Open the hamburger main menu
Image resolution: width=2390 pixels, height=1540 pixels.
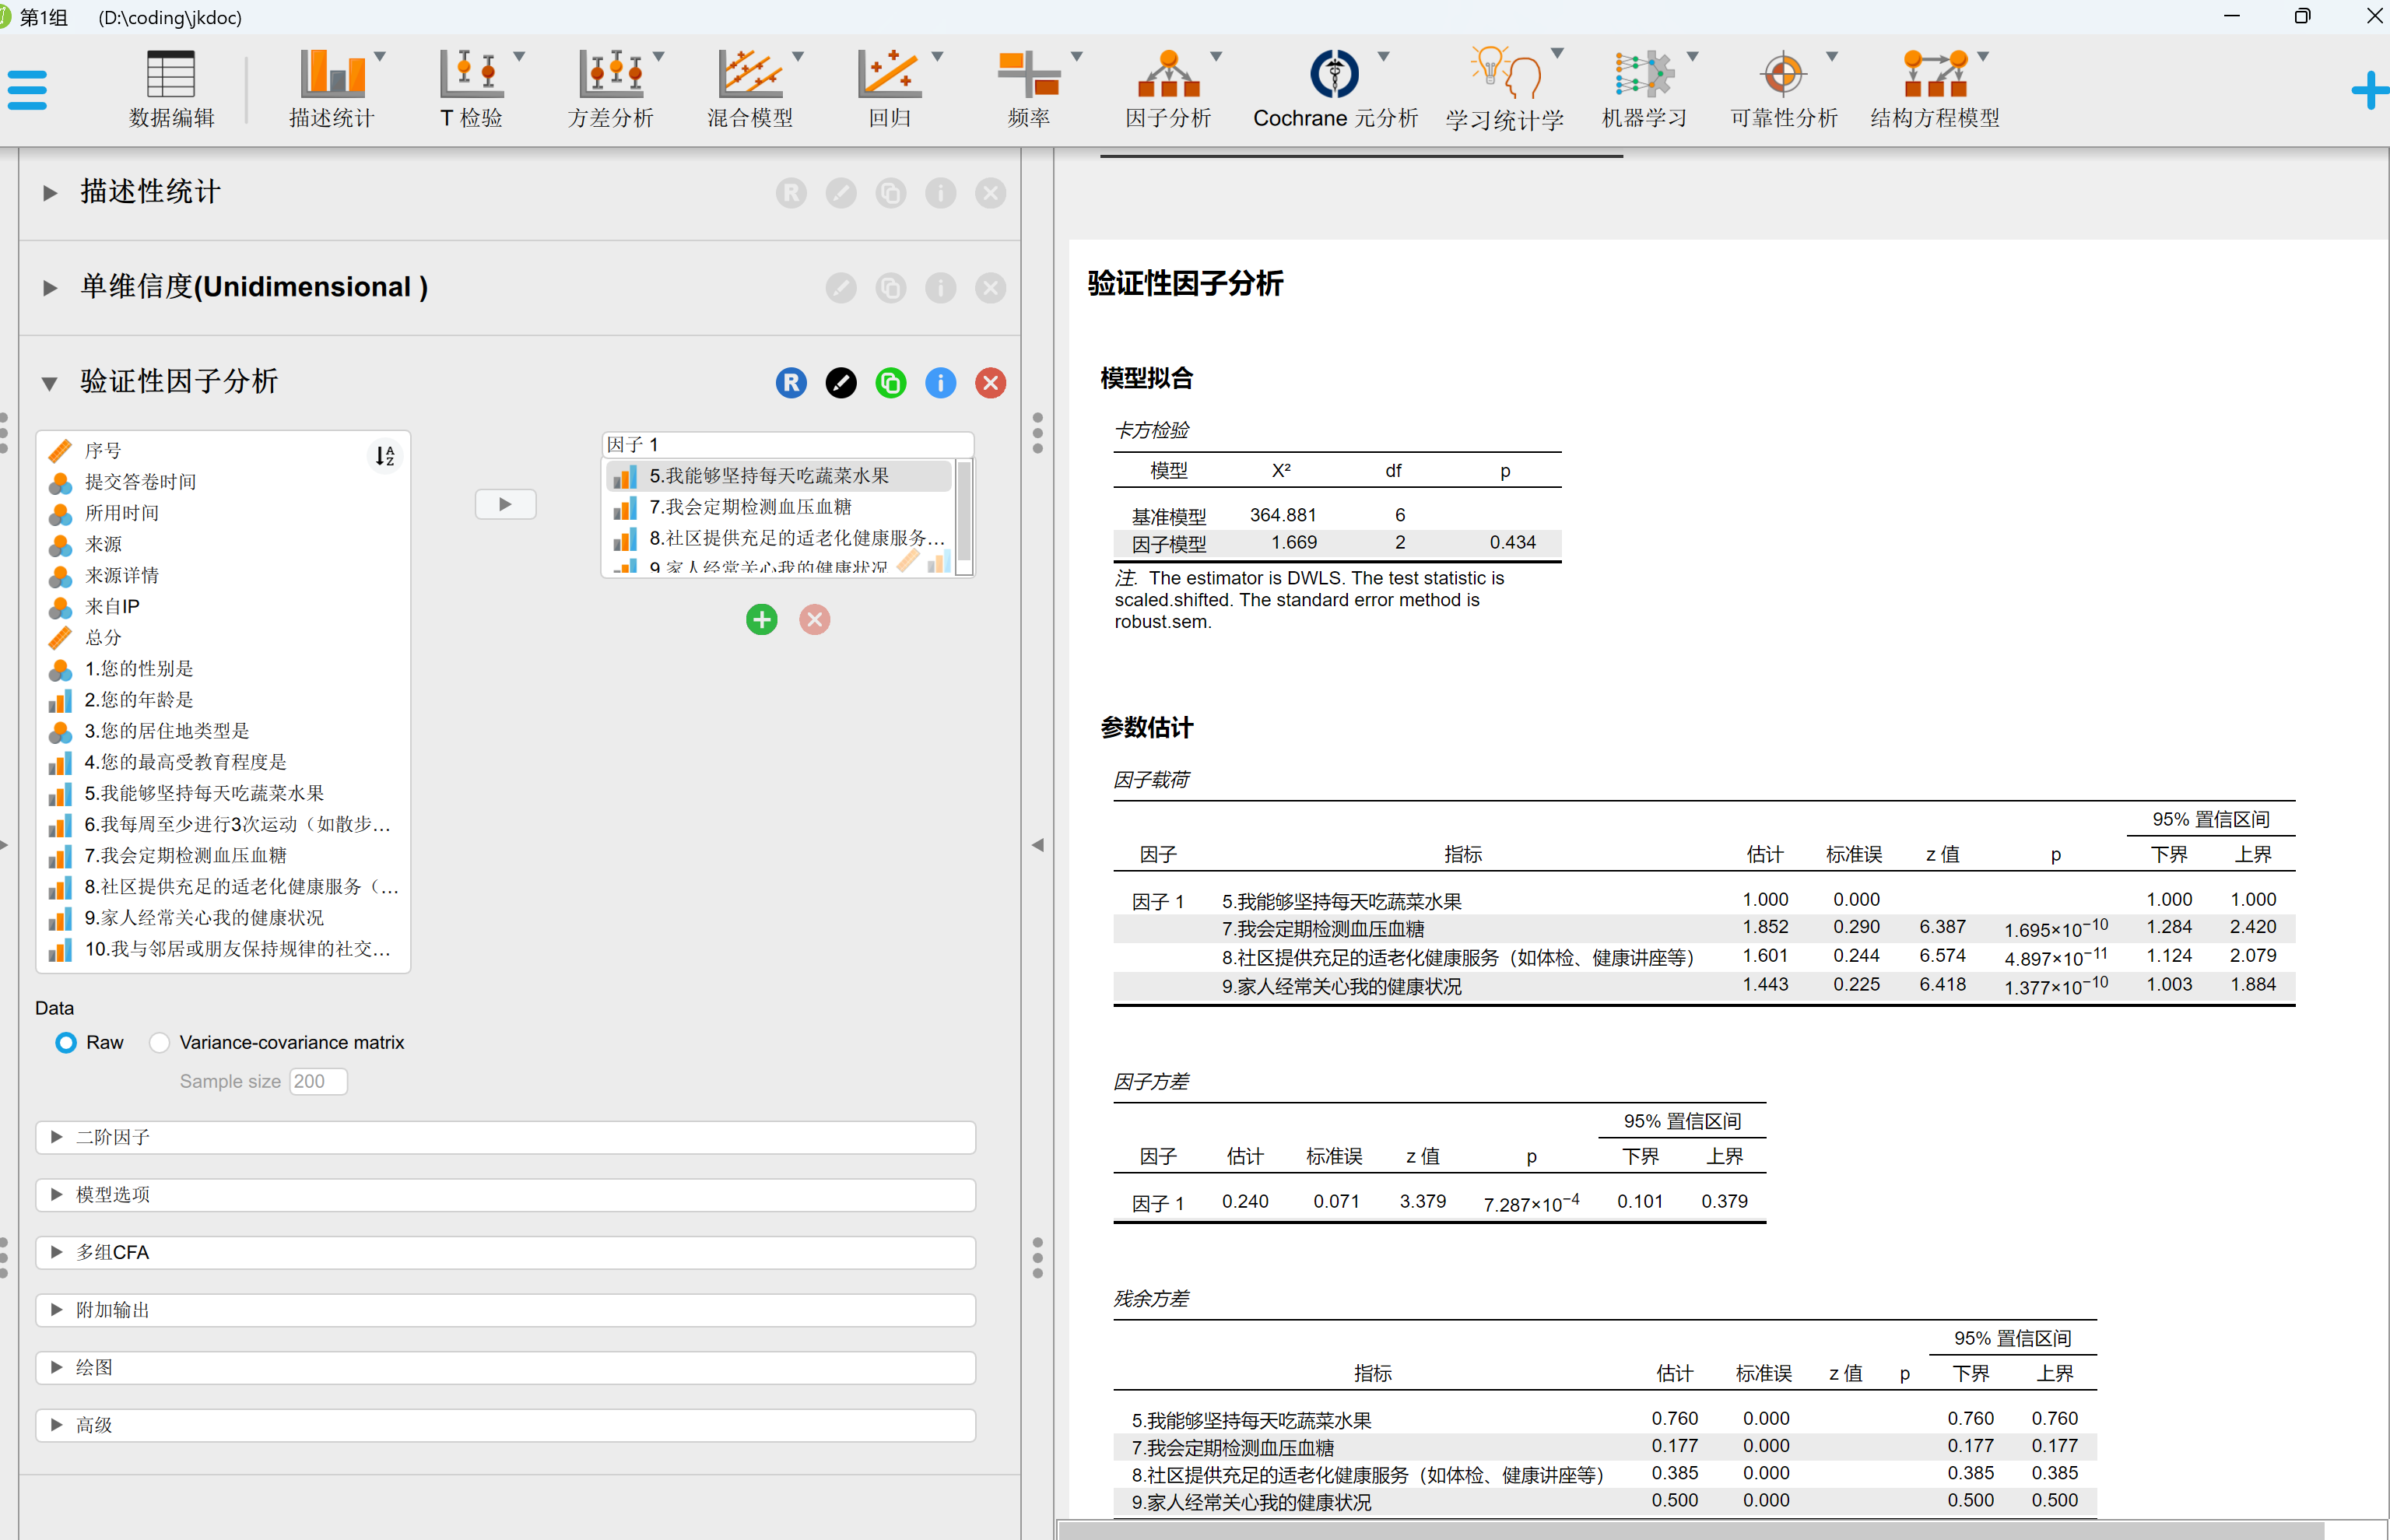coord(27,90)
